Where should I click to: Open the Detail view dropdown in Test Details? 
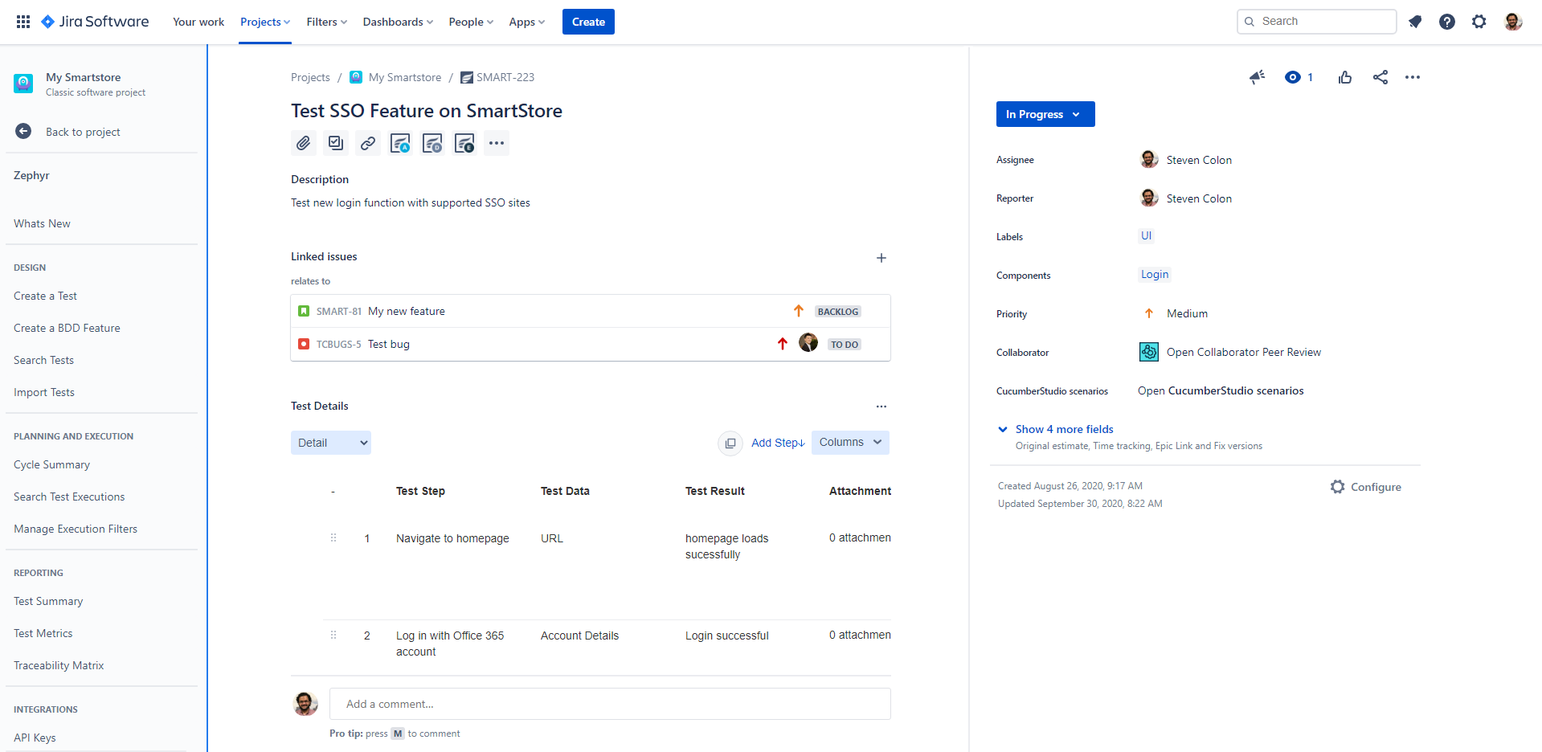[330, 442]
